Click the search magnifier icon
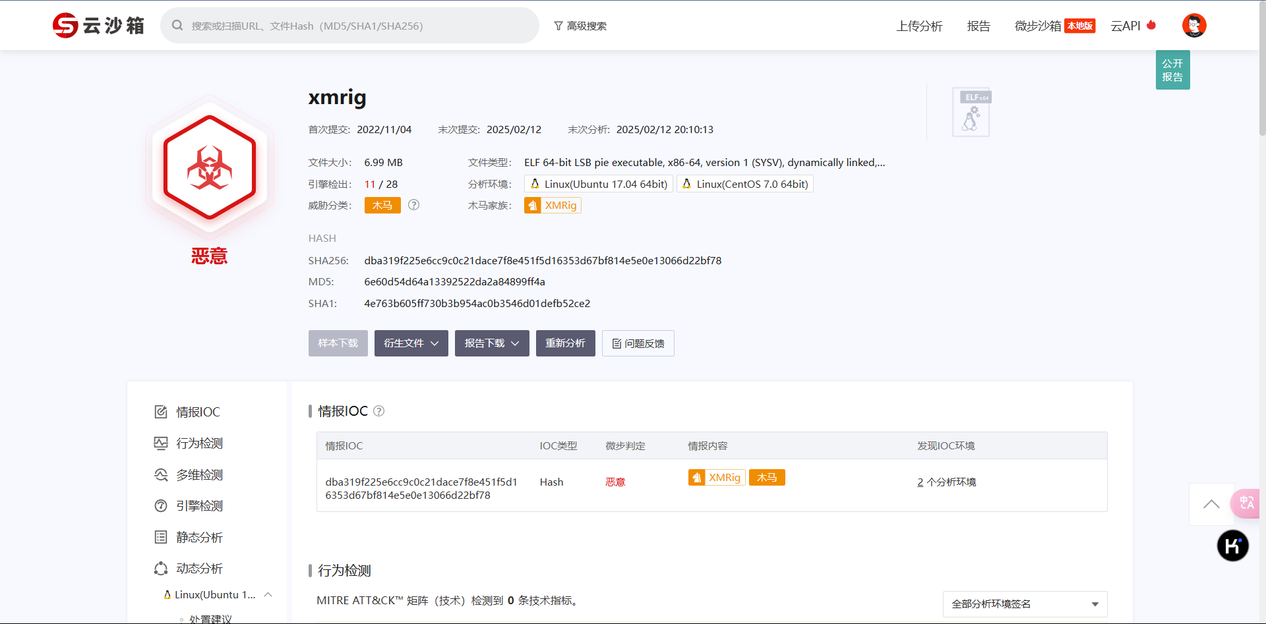The width and height of the screenshot is (1266, 624). point(177,26)
